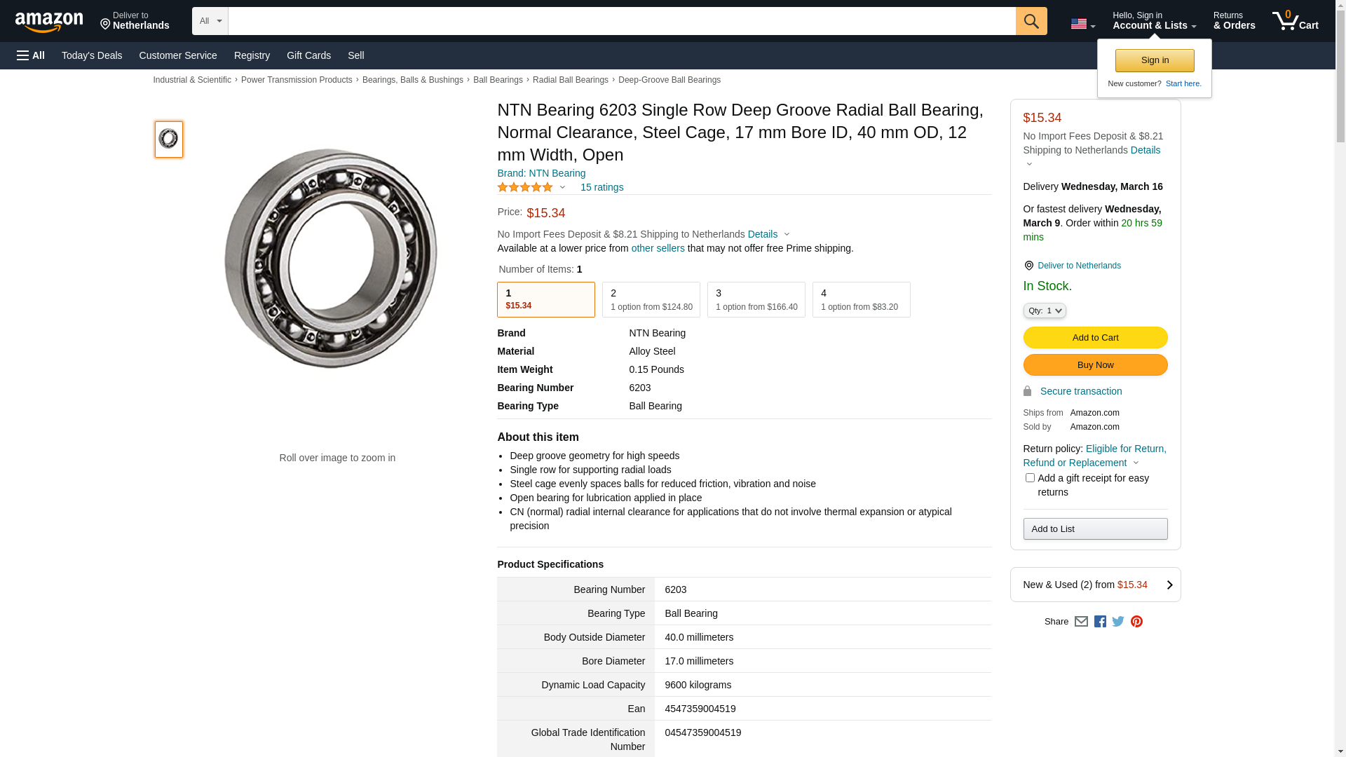Image resolution: width=1346 pixels, height=757 pixels.
Task: Share product via email icon
Action: click(1081, 622)
